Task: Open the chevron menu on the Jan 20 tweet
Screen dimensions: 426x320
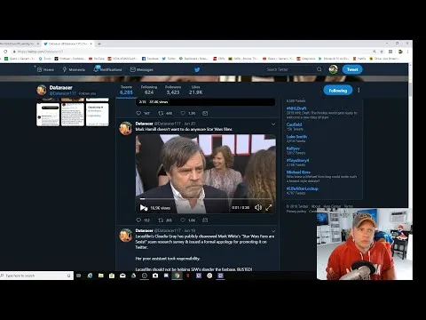Action: click(x=273, y=124)
